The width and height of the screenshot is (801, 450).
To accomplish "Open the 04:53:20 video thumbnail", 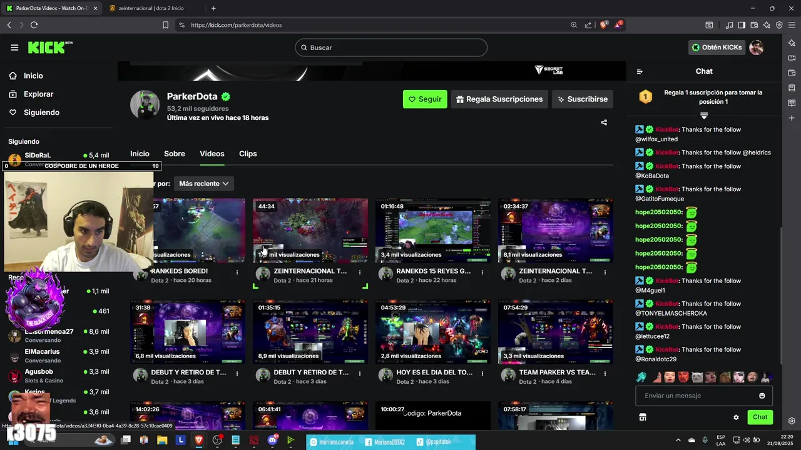I will coord(433,332).
